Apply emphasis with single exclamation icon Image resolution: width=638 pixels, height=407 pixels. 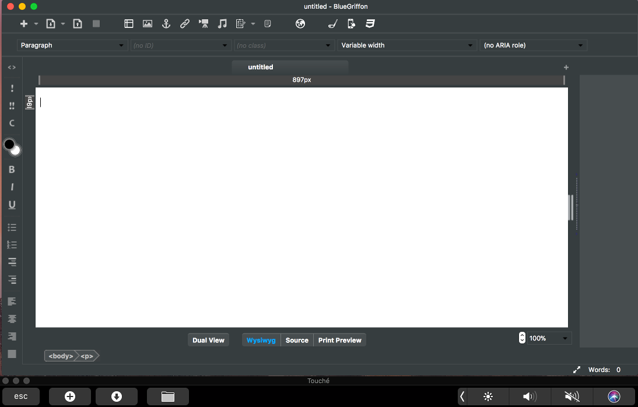pos(12,88)
